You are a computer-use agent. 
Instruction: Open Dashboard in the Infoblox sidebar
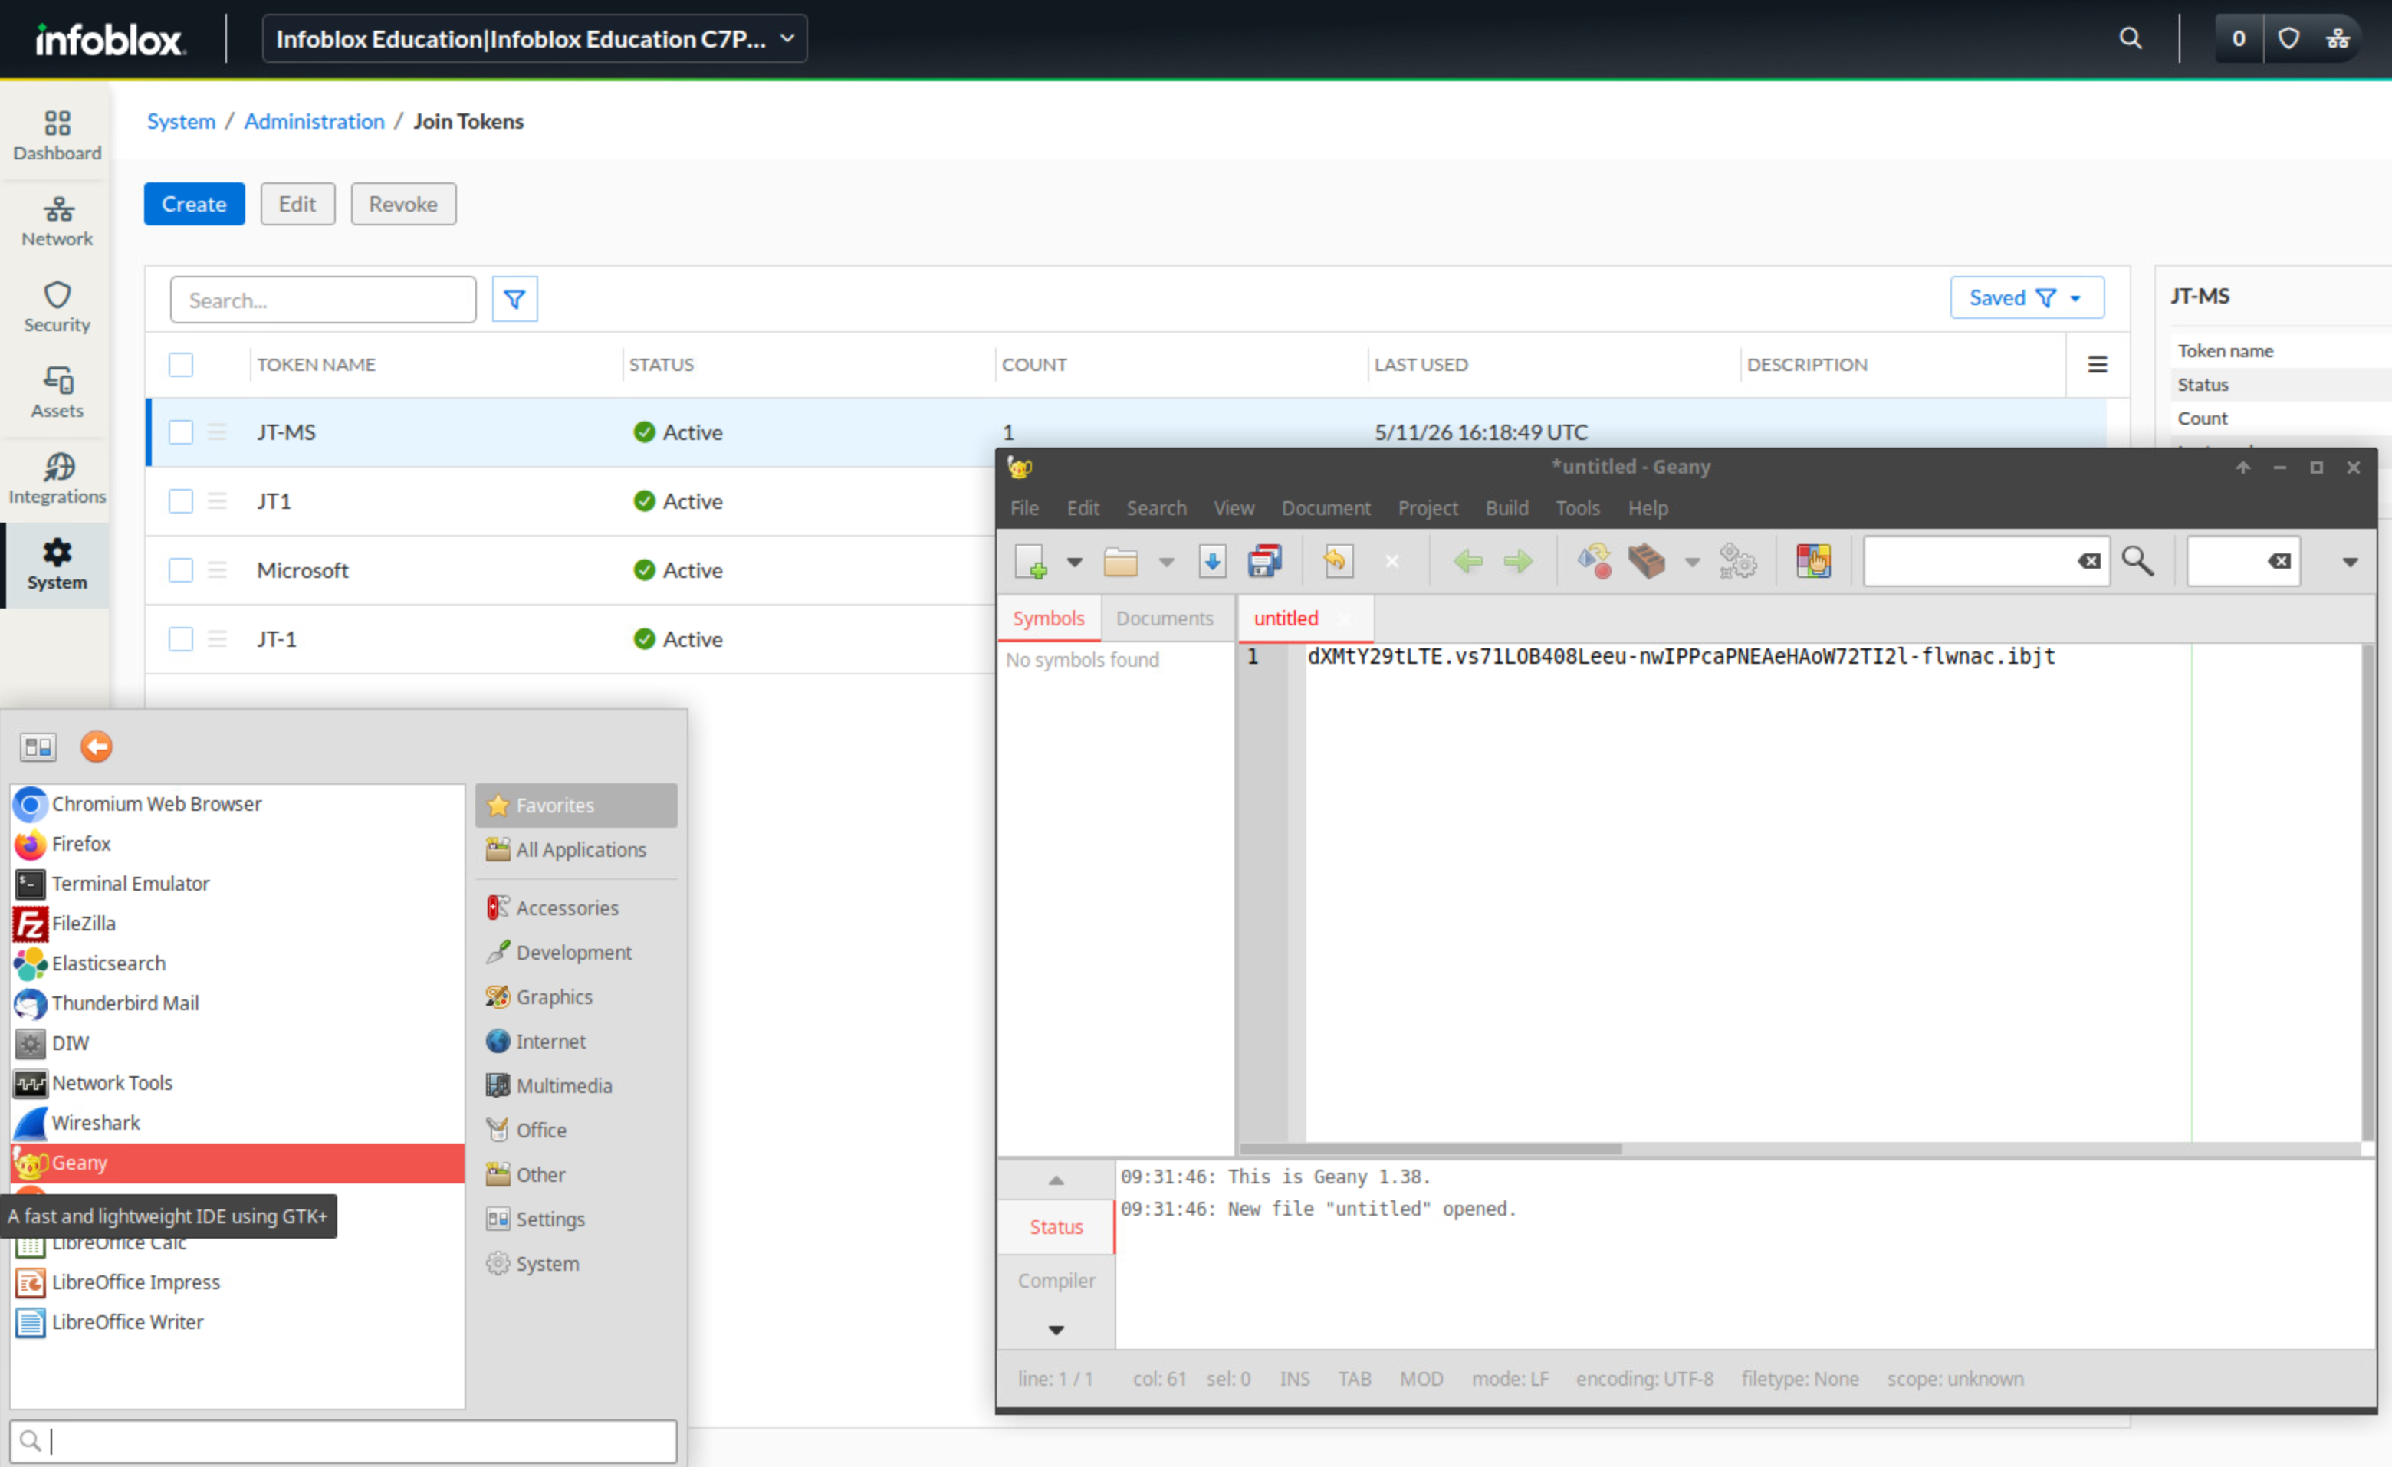point(56,135)
